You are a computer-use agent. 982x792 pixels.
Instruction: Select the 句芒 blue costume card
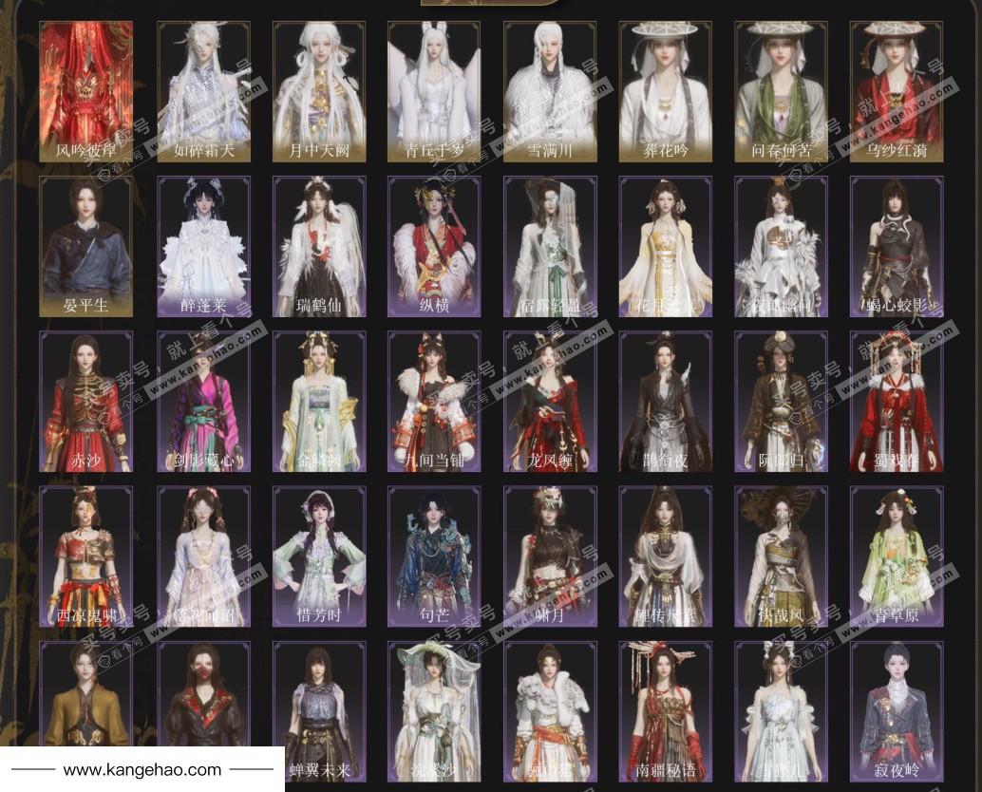[x=434, y=556]
